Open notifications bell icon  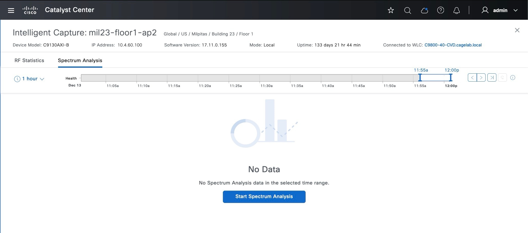(457, 11)
